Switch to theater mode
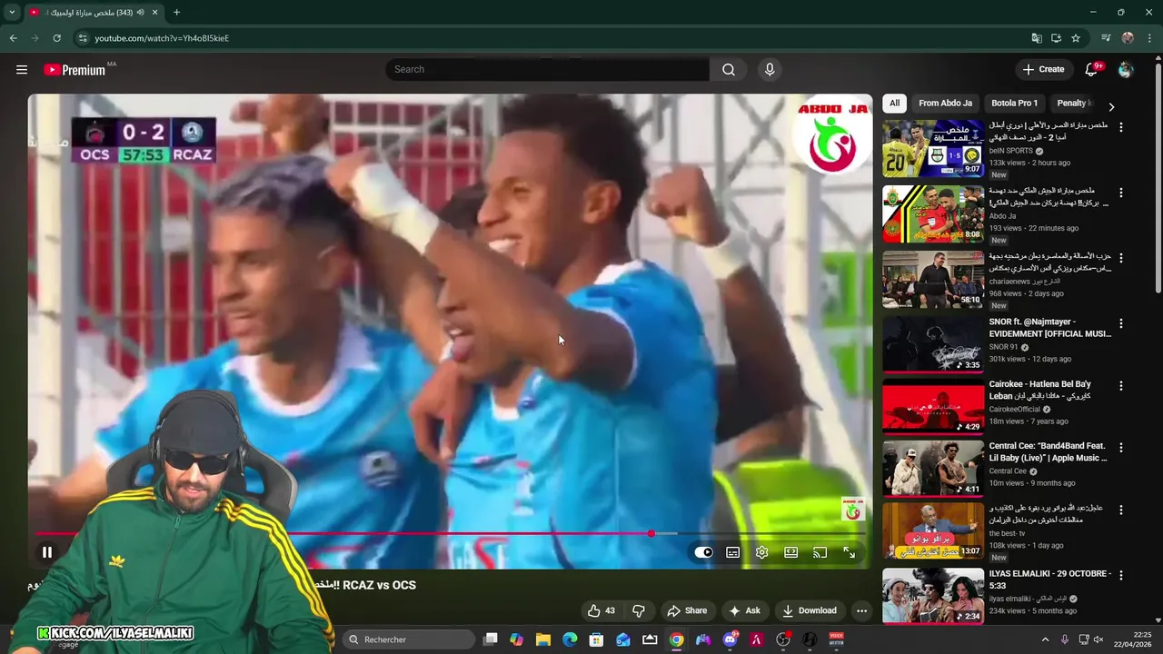Screen dimensions: 1163x654 click(791, 551)
